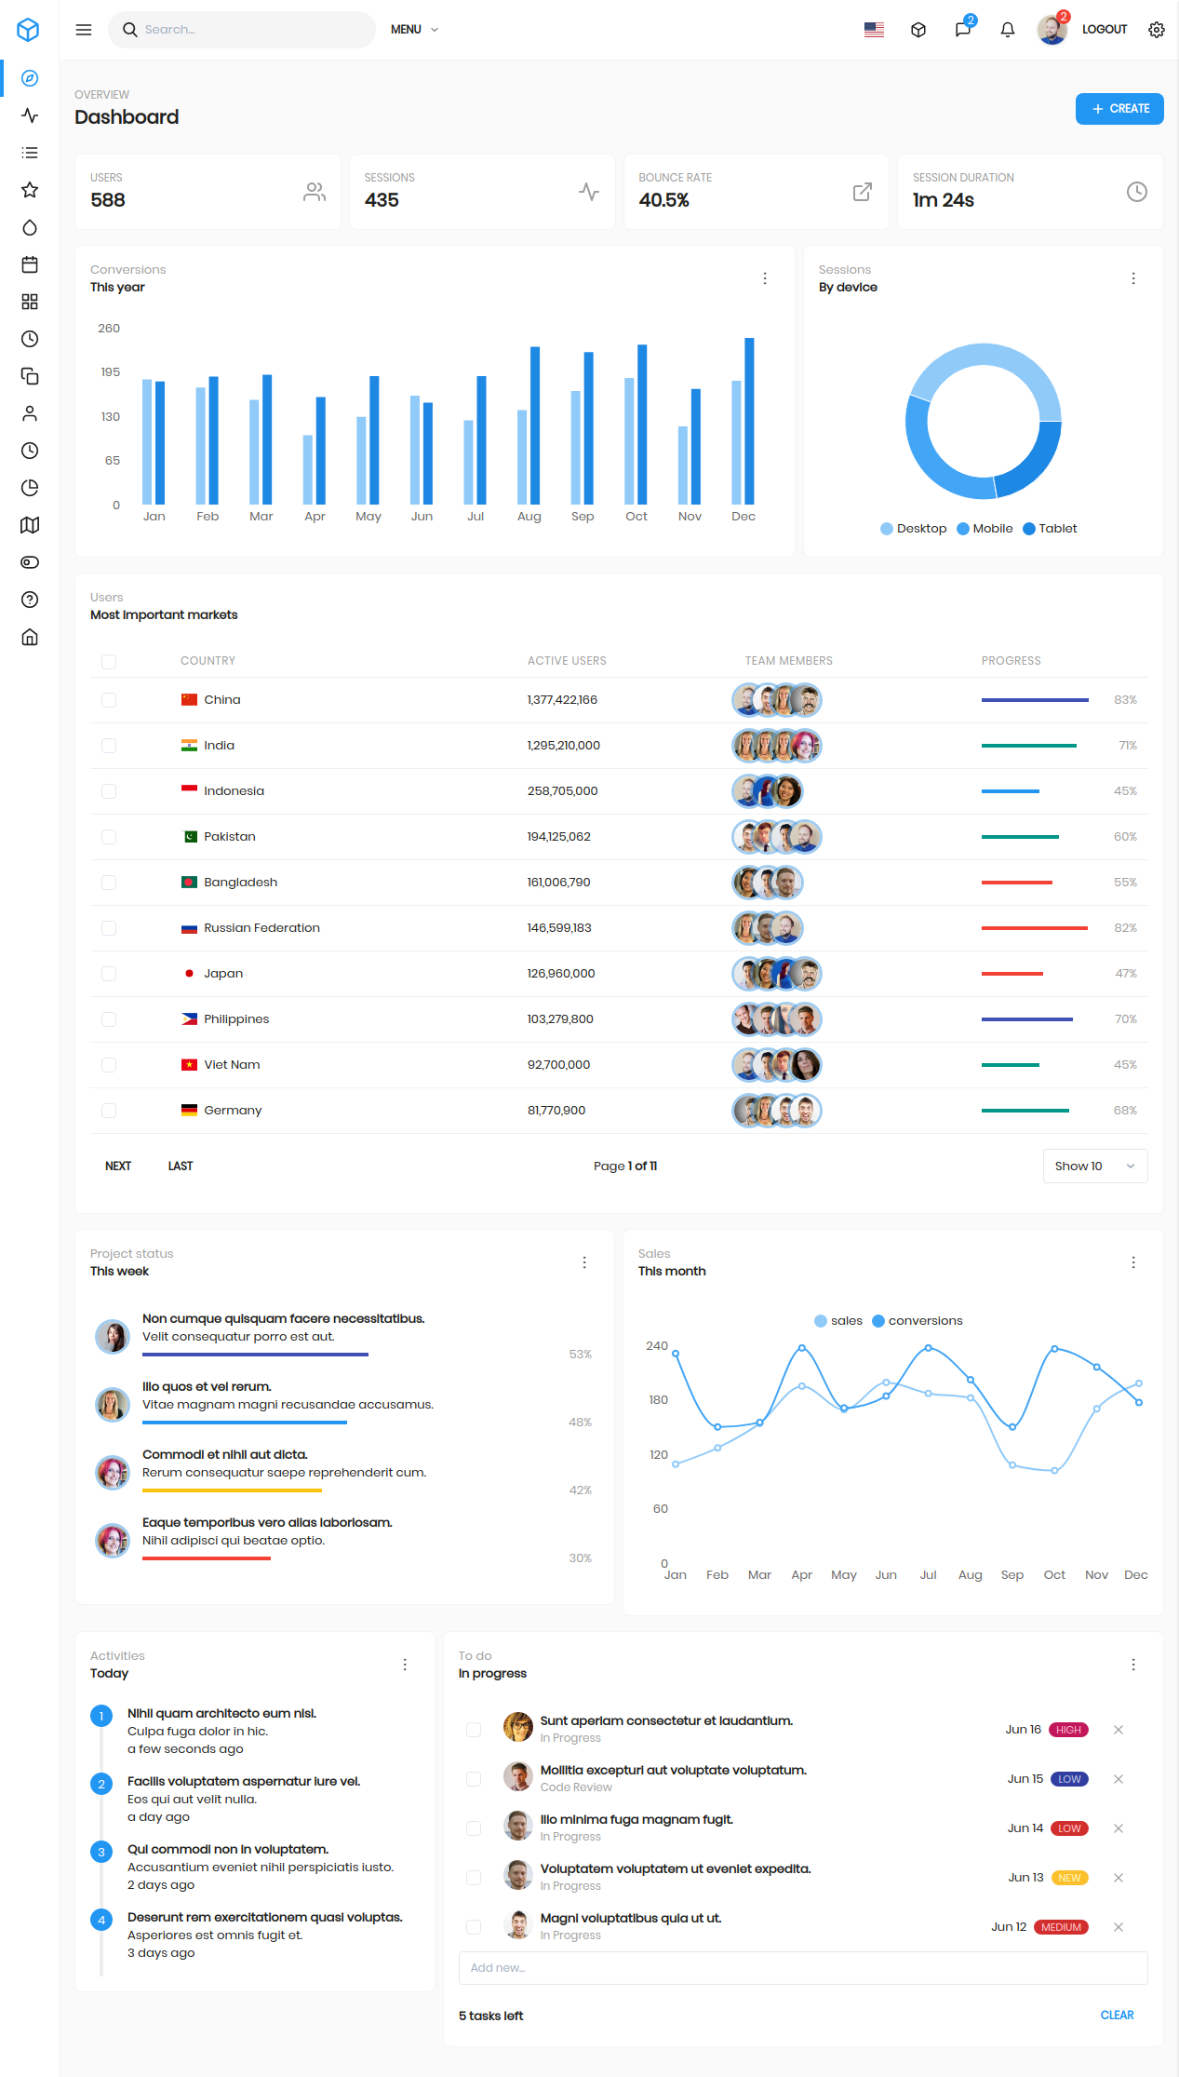The width and height of the screenshot is (1179, 2077).
Task: Click the user avatar in header
Action: [1052, 30]
